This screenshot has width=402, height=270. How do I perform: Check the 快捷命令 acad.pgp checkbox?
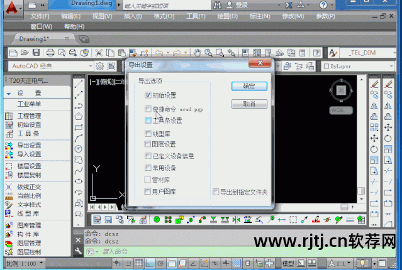[148, 109]
